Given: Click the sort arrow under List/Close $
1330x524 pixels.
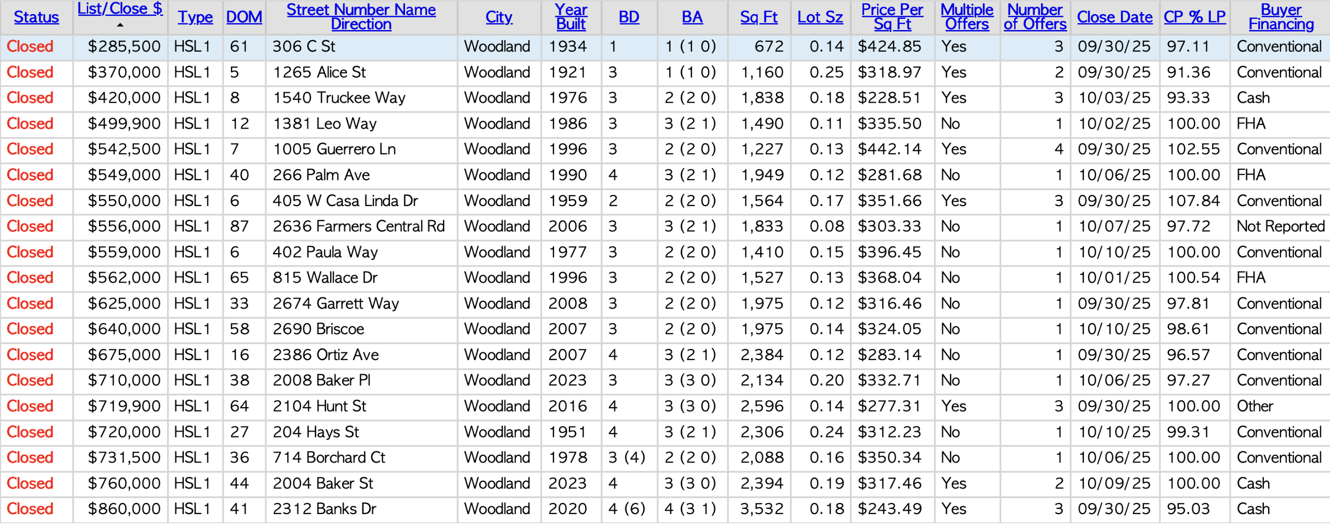Looking at the screenshot, I should (x=120, y=25).
